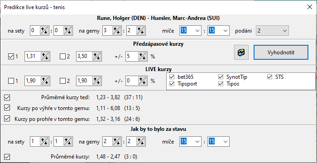The image size is (317, 163).
Task: Toggle 'Průměrné kurzy teď' checkbox
Action: click(7, 97)
